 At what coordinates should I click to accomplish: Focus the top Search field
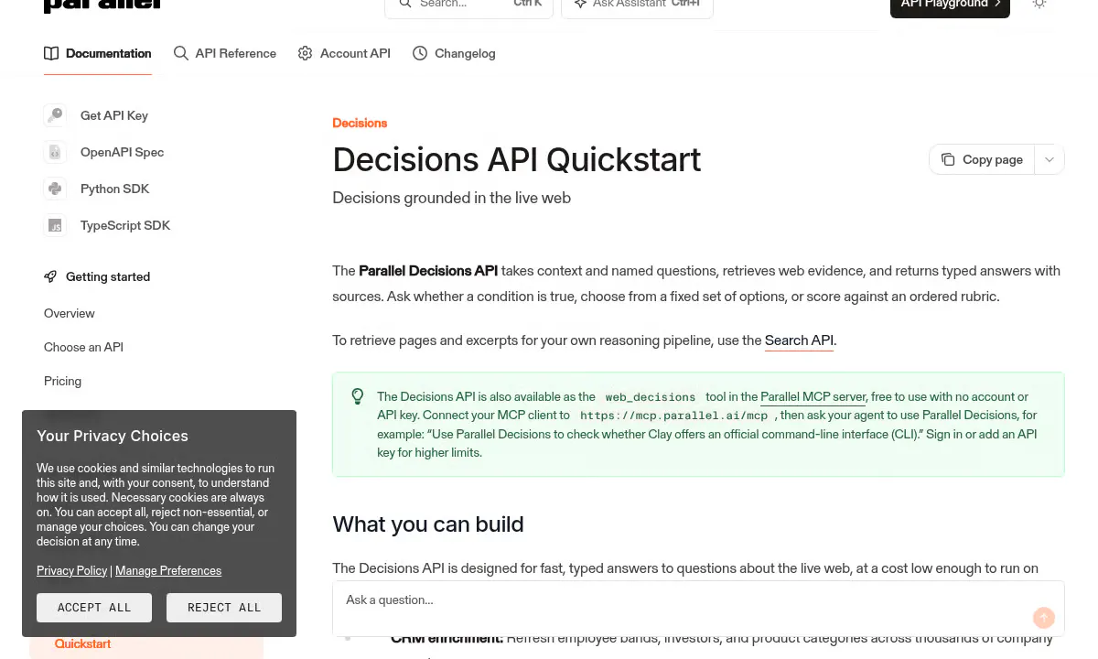(x=468, y=5)
